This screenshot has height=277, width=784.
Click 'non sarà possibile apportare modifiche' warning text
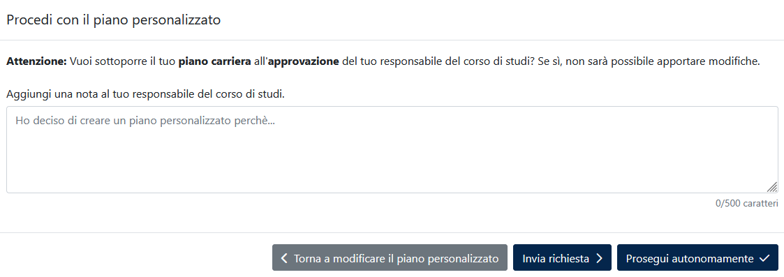click(664, 62)
